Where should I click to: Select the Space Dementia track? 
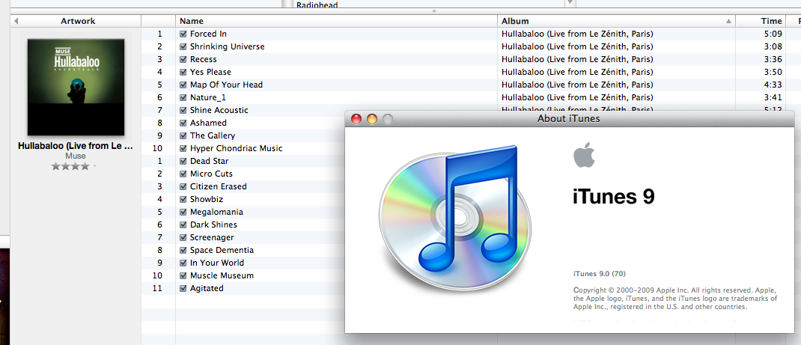click(x=222, y=250)
